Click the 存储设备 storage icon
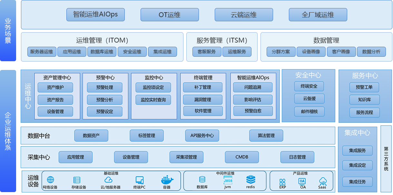 pyautogui.click(x=77, y=180)
